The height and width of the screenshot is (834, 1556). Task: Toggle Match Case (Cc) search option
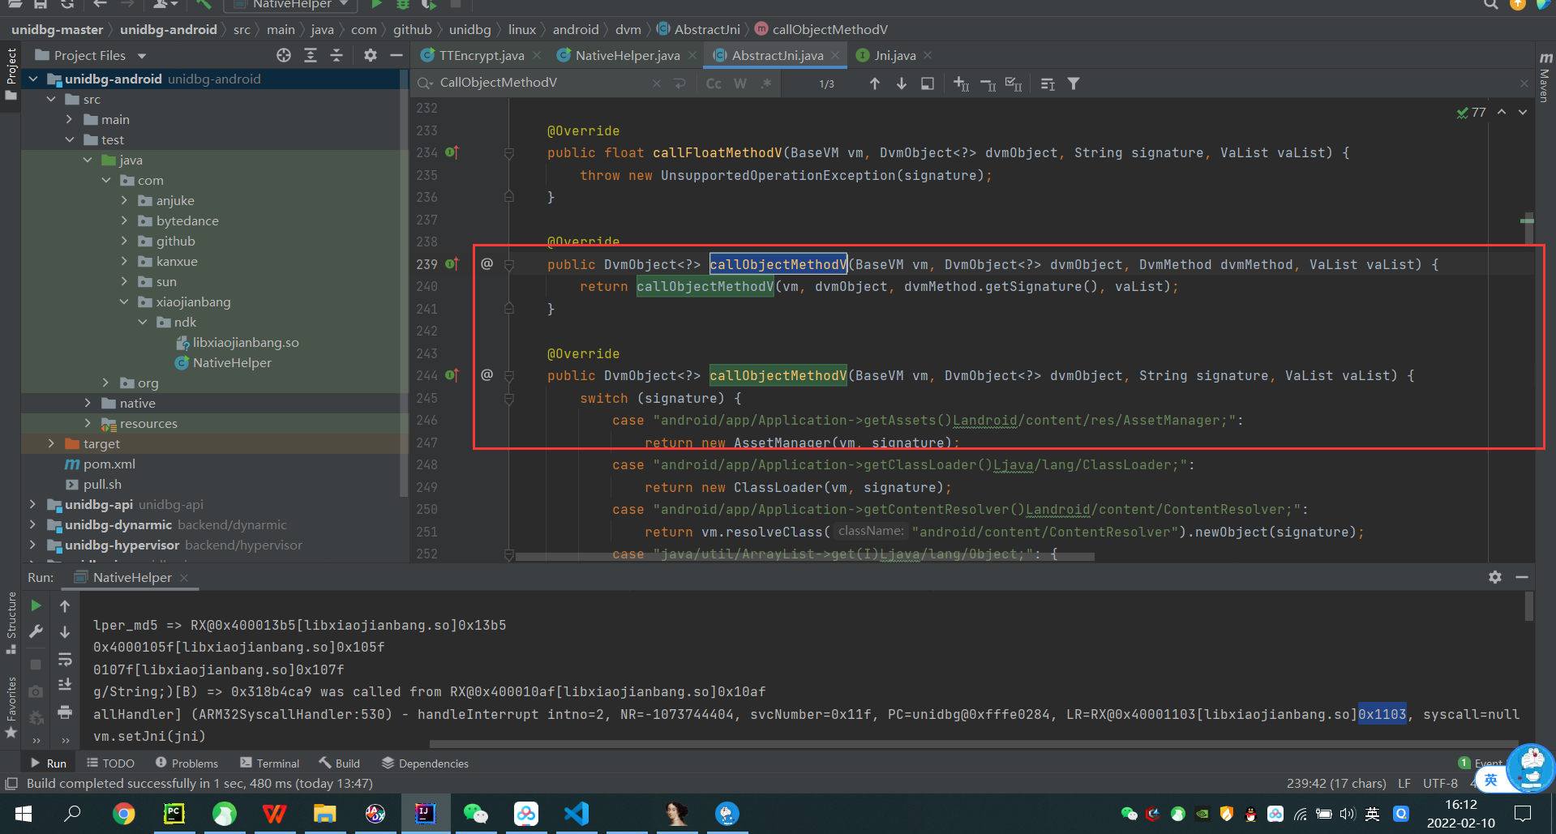tap(714, 83)
